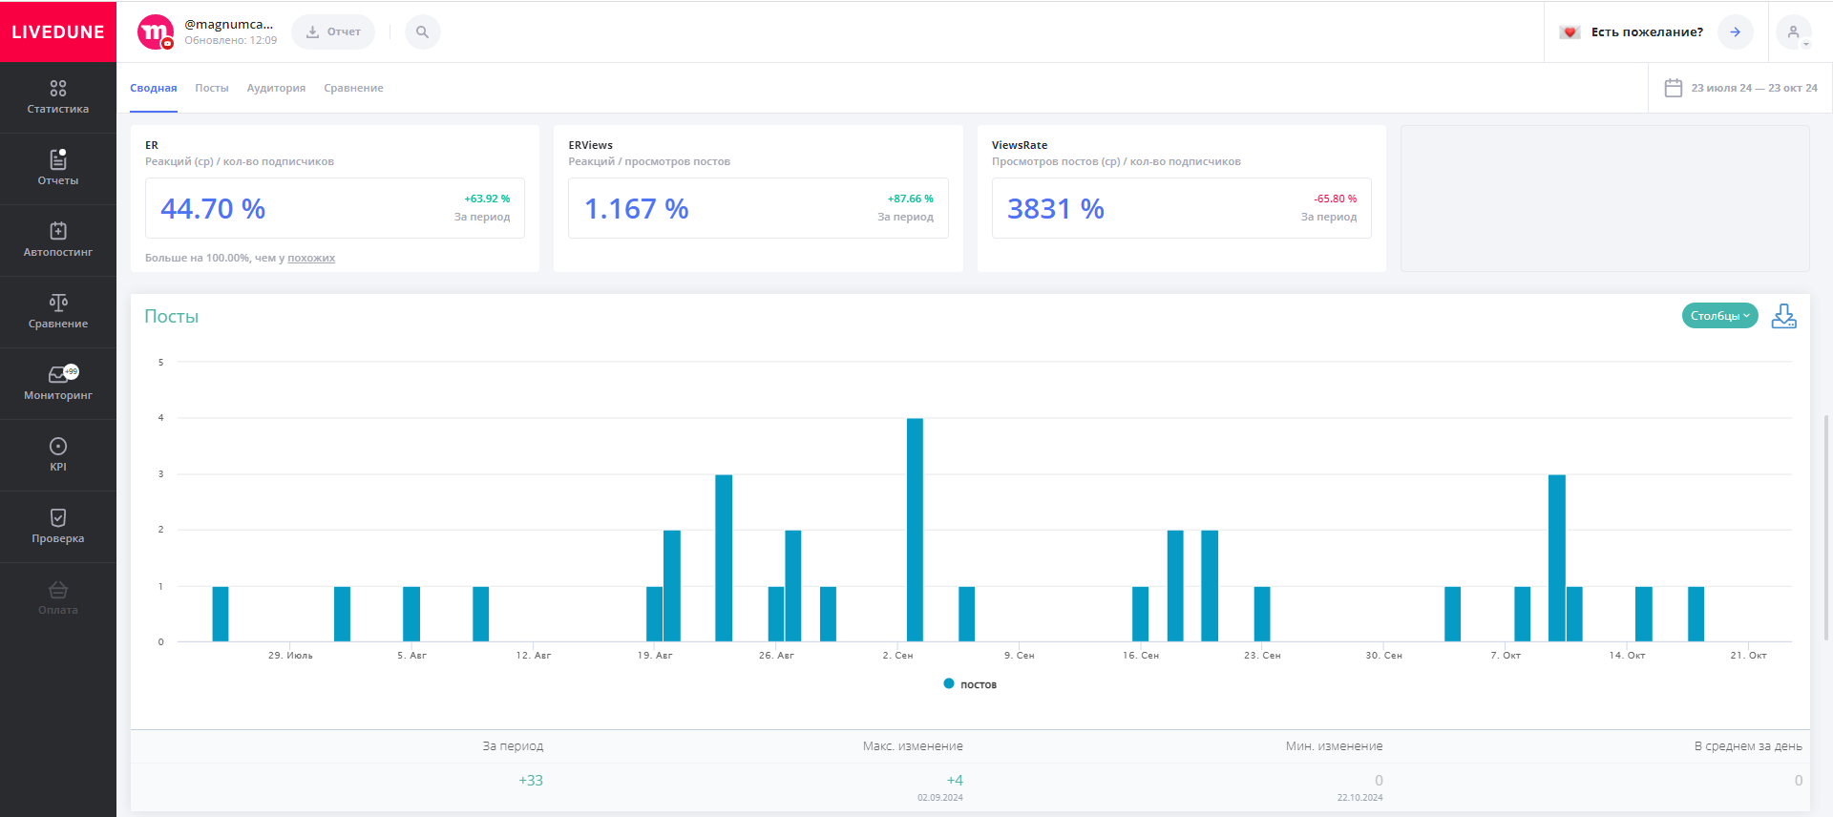Open the date range picker

coord(1740,88)
